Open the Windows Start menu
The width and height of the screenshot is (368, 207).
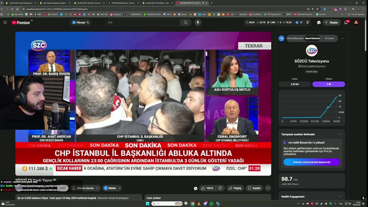point(148,204)
